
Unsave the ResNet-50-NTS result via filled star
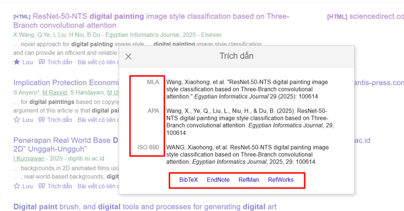point(17,62)
